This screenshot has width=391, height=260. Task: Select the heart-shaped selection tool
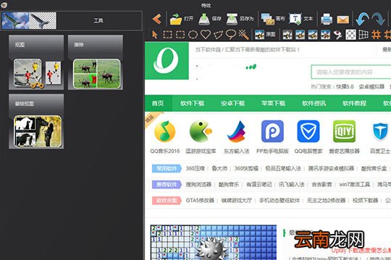click(206, 35)
